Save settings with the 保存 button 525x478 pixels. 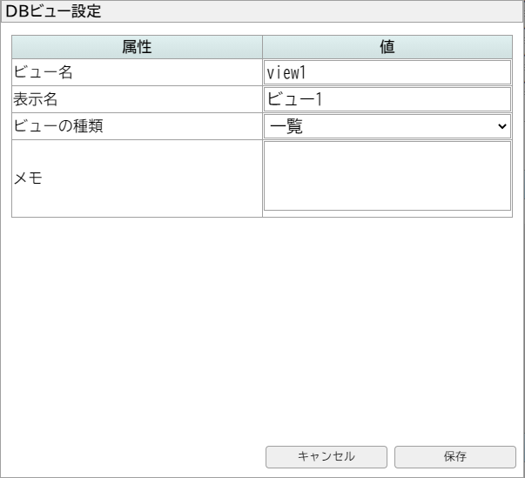pyautogui.click(x=454, y=456)
